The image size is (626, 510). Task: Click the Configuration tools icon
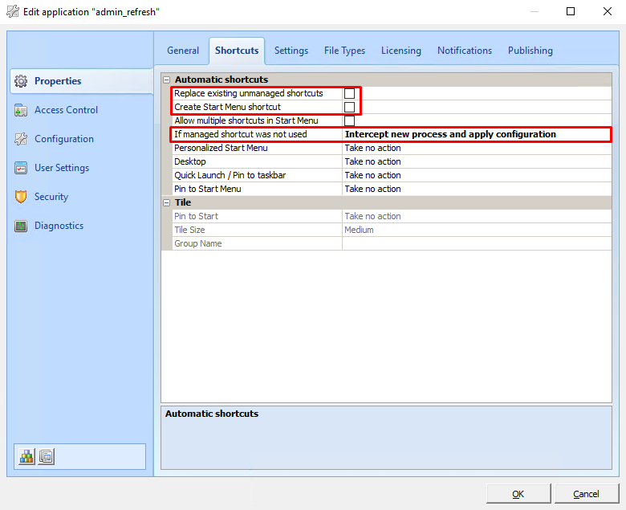pyautogui.click(x=21, y=139)
